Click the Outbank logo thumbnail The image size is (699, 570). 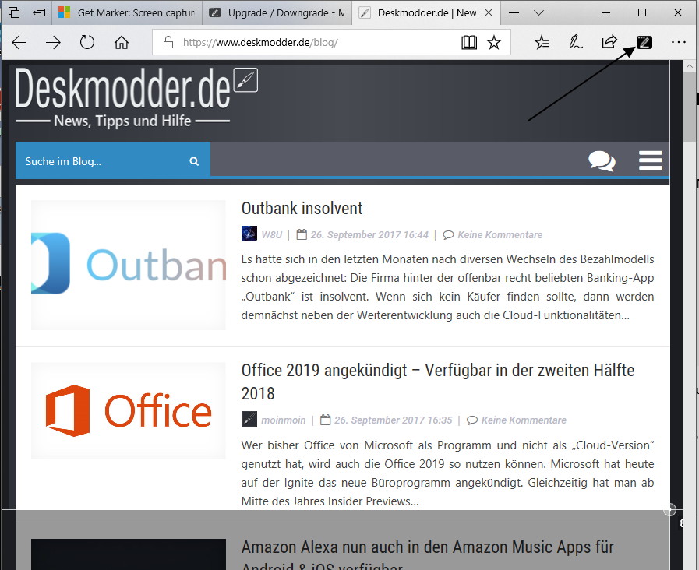point(129,265)
